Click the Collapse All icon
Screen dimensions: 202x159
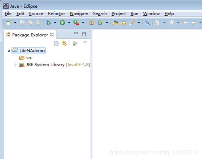tap(56, 43)
